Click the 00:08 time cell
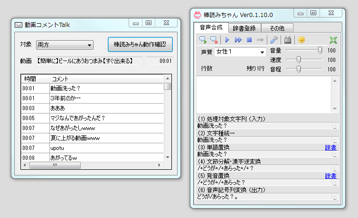358x218 pixels. (36, 158)
